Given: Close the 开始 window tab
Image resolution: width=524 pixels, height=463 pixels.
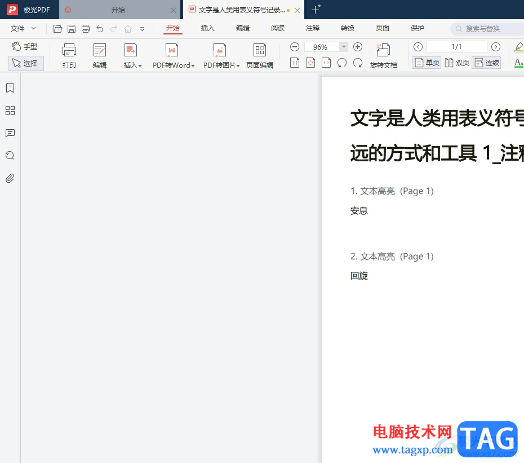Looking at the screenshot, I should point(173,10).
